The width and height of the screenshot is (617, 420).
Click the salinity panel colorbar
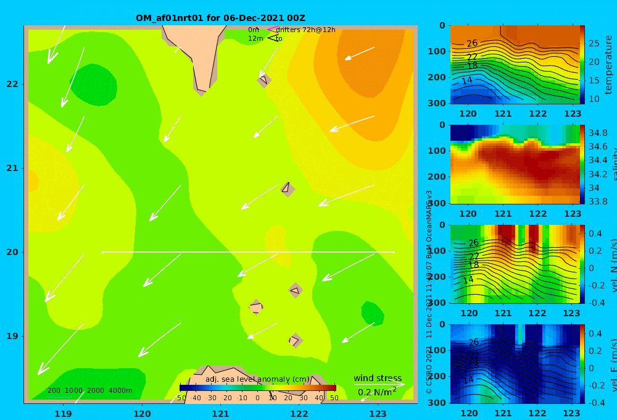[x=582, y=164]
